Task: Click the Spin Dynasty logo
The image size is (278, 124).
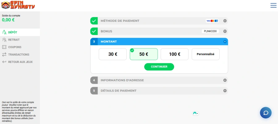Action: [18, 5]
